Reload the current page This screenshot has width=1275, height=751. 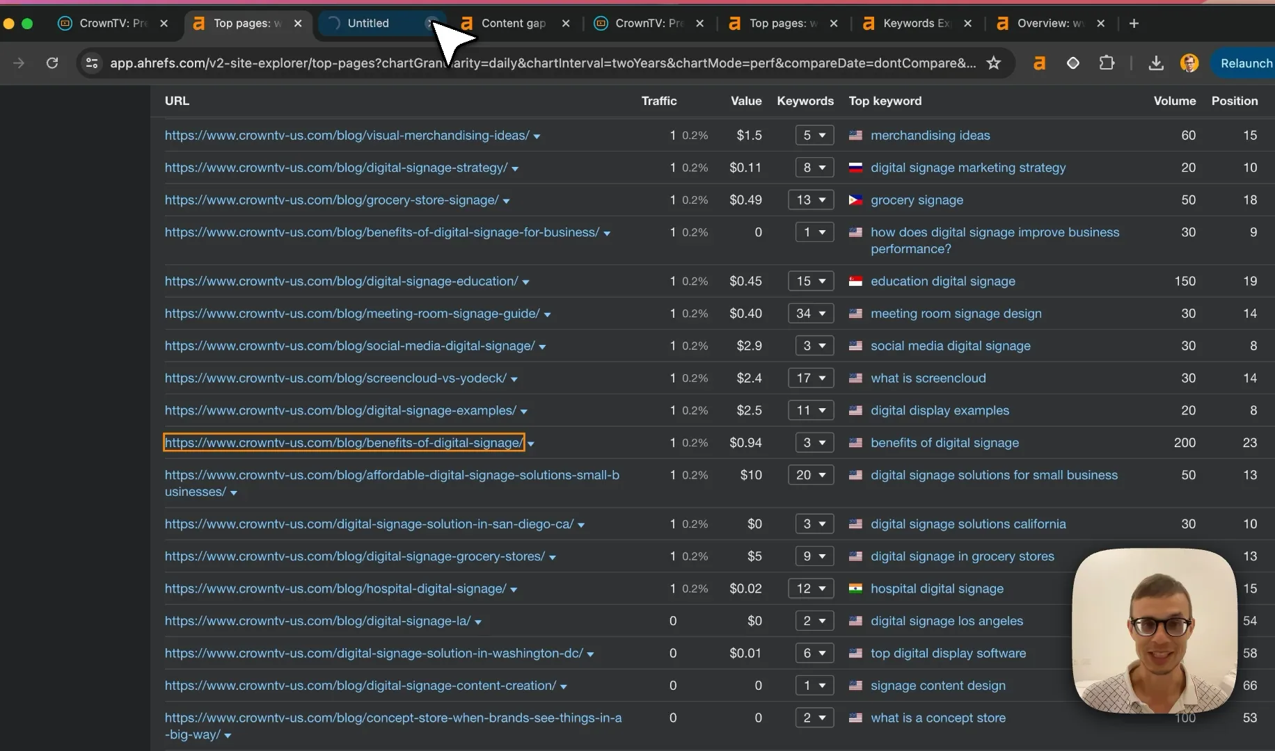click(52, 63)
